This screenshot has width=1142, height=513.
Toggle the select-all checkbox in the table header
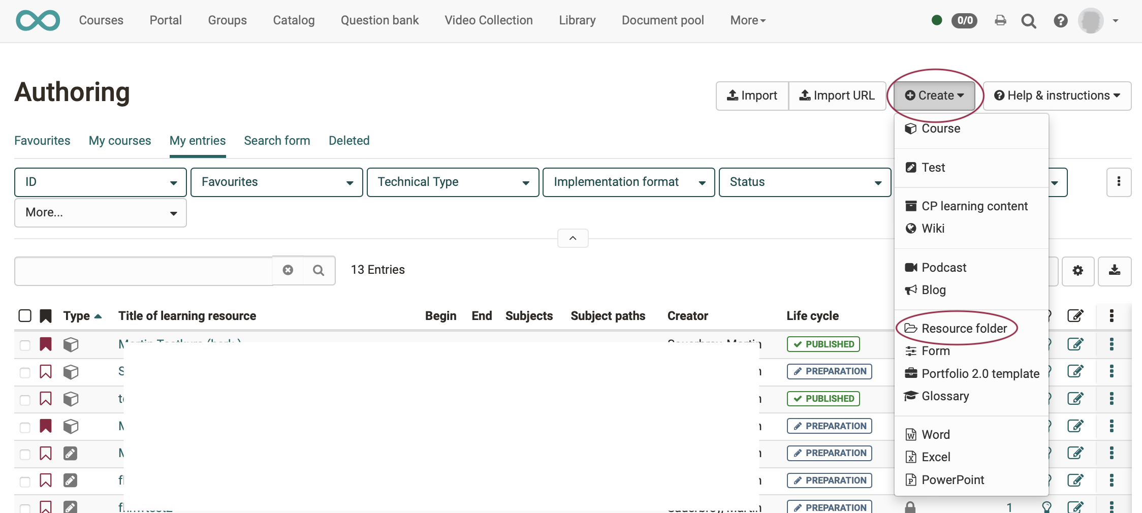pos(24,315)
